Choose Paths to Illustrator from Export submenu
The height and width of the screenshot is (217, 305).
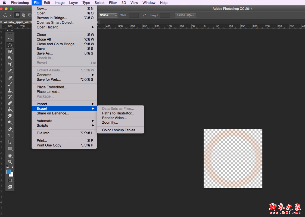point(118,113)
